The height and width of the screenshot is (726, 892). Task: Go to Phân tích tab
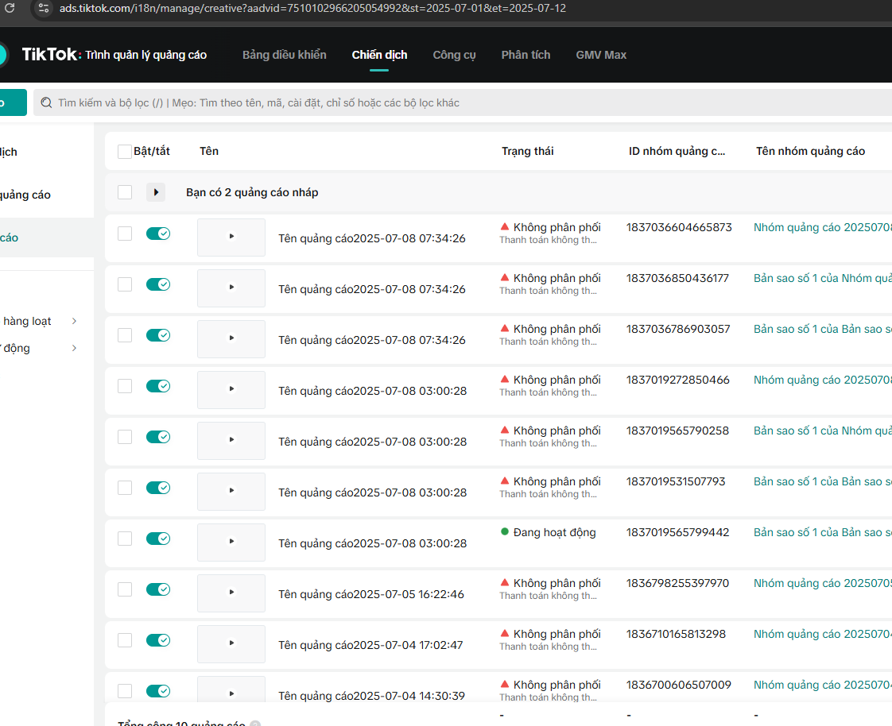point(526,55)
